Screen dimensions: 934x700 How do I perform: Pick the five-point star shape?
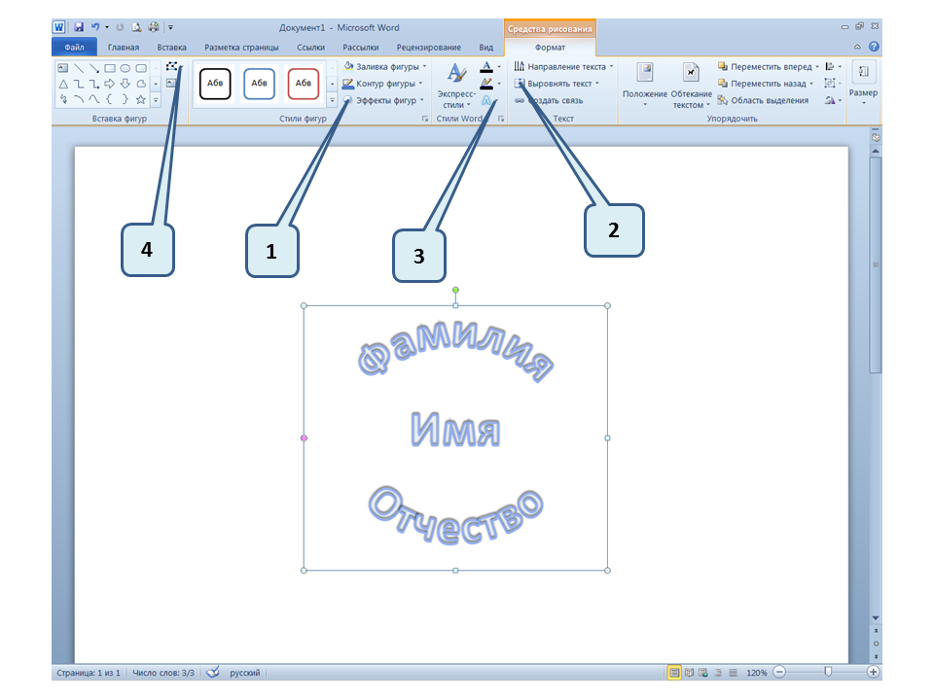[141, 99]
